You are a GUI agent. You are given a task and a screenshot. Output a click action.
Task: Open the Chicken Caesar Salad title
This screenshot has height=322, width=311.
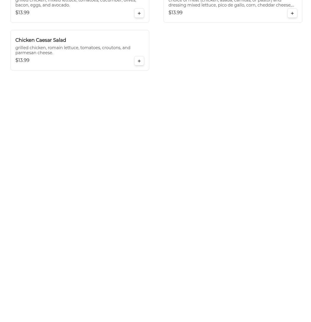(41, 40)
